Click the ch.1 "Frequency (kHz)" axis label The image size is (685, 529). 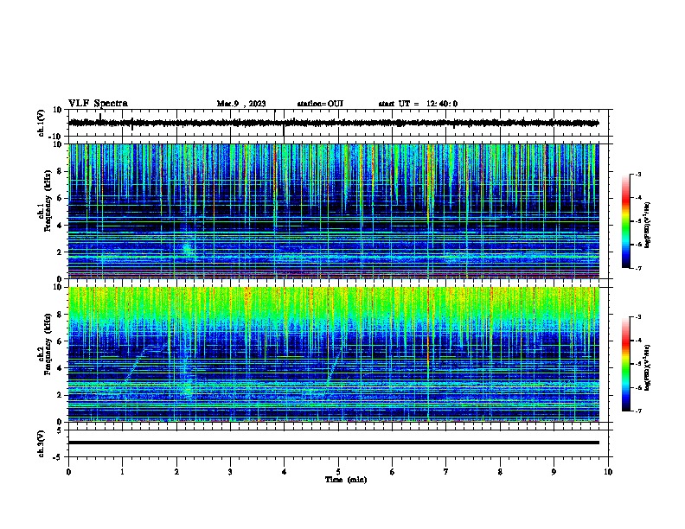pos(48,201)
